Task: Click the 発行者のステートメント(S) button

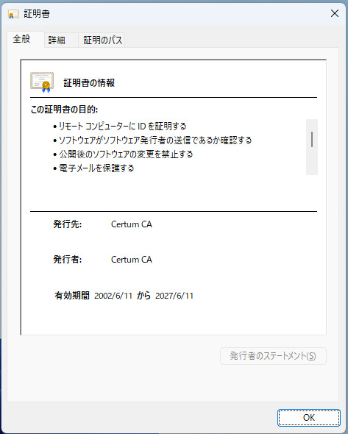Action: [273, 356]
